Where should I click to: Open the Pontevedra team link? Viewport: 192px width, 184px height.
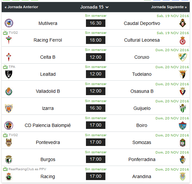point(48,142)
